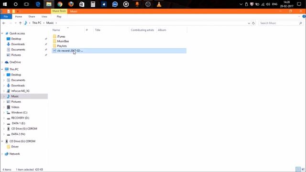This screenshot has width=306, height=172.
Task: Launch VLC media player from the taskbar
Action: point(159,4)
